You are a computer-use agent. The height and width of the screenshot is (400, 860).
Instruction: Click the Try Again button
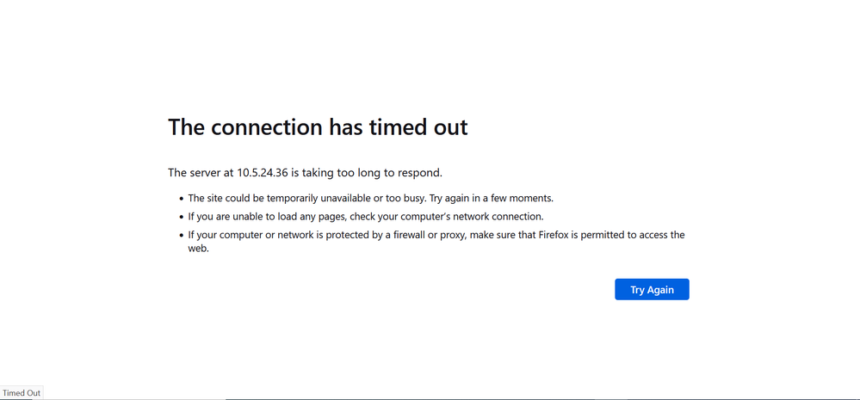tap(652, 290)
